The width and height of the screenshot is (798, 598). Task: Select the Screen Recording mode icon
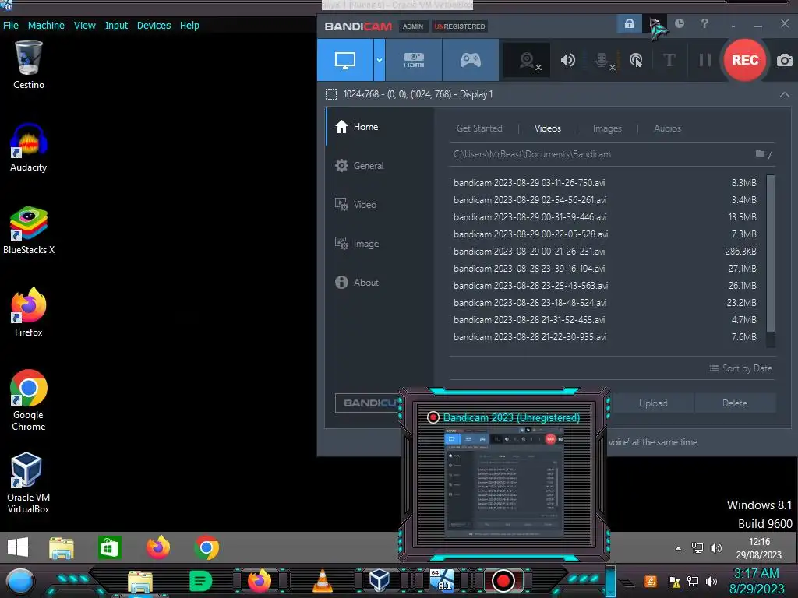tap(345, 60)
